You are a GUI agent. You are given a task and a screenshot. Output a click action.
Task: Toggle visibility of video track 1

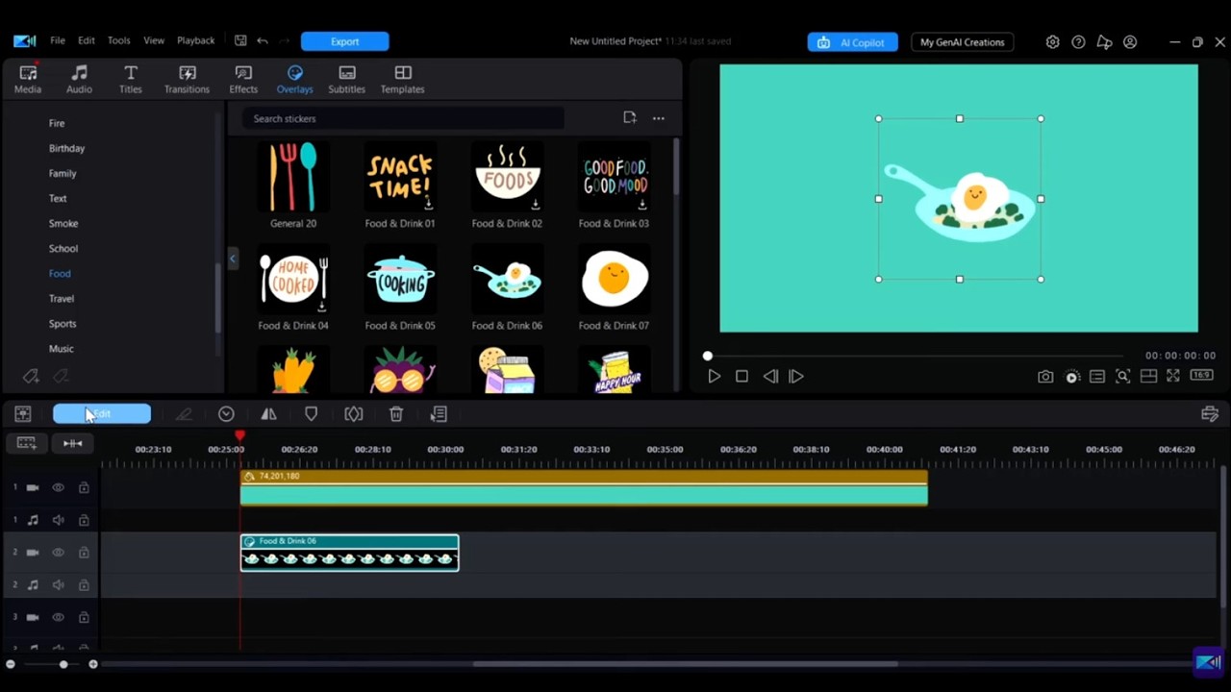(58, 488)
